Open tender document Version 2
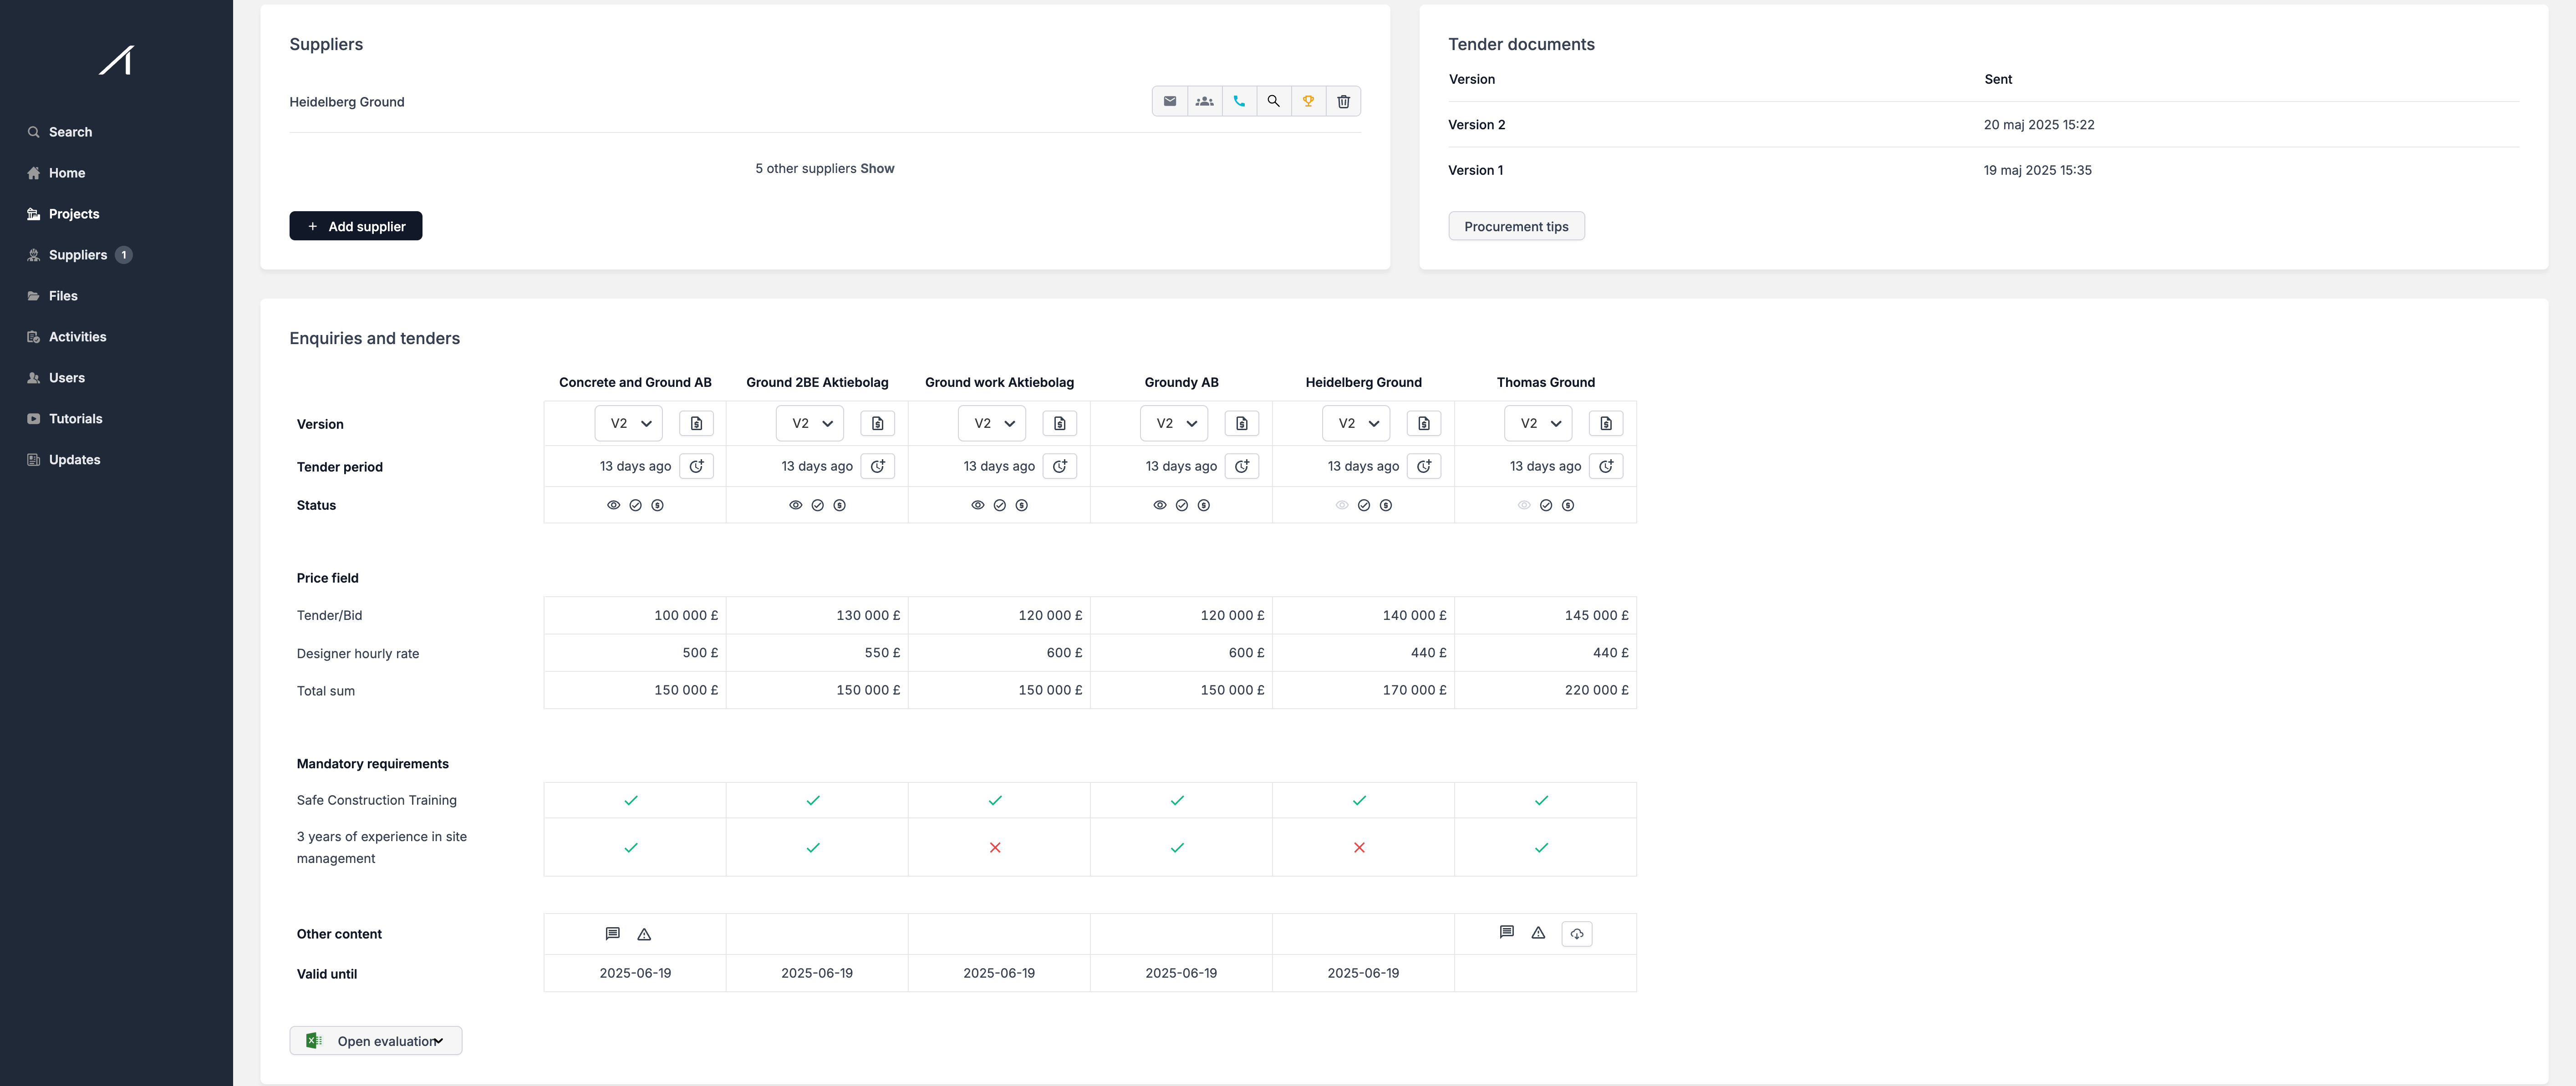2576x1086 pixels. point(1476,125)
